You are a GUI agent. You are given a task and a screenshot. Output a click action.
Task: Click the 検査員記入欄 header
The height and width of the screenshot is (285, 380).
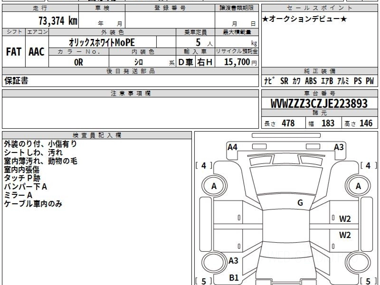click(97, 135)
